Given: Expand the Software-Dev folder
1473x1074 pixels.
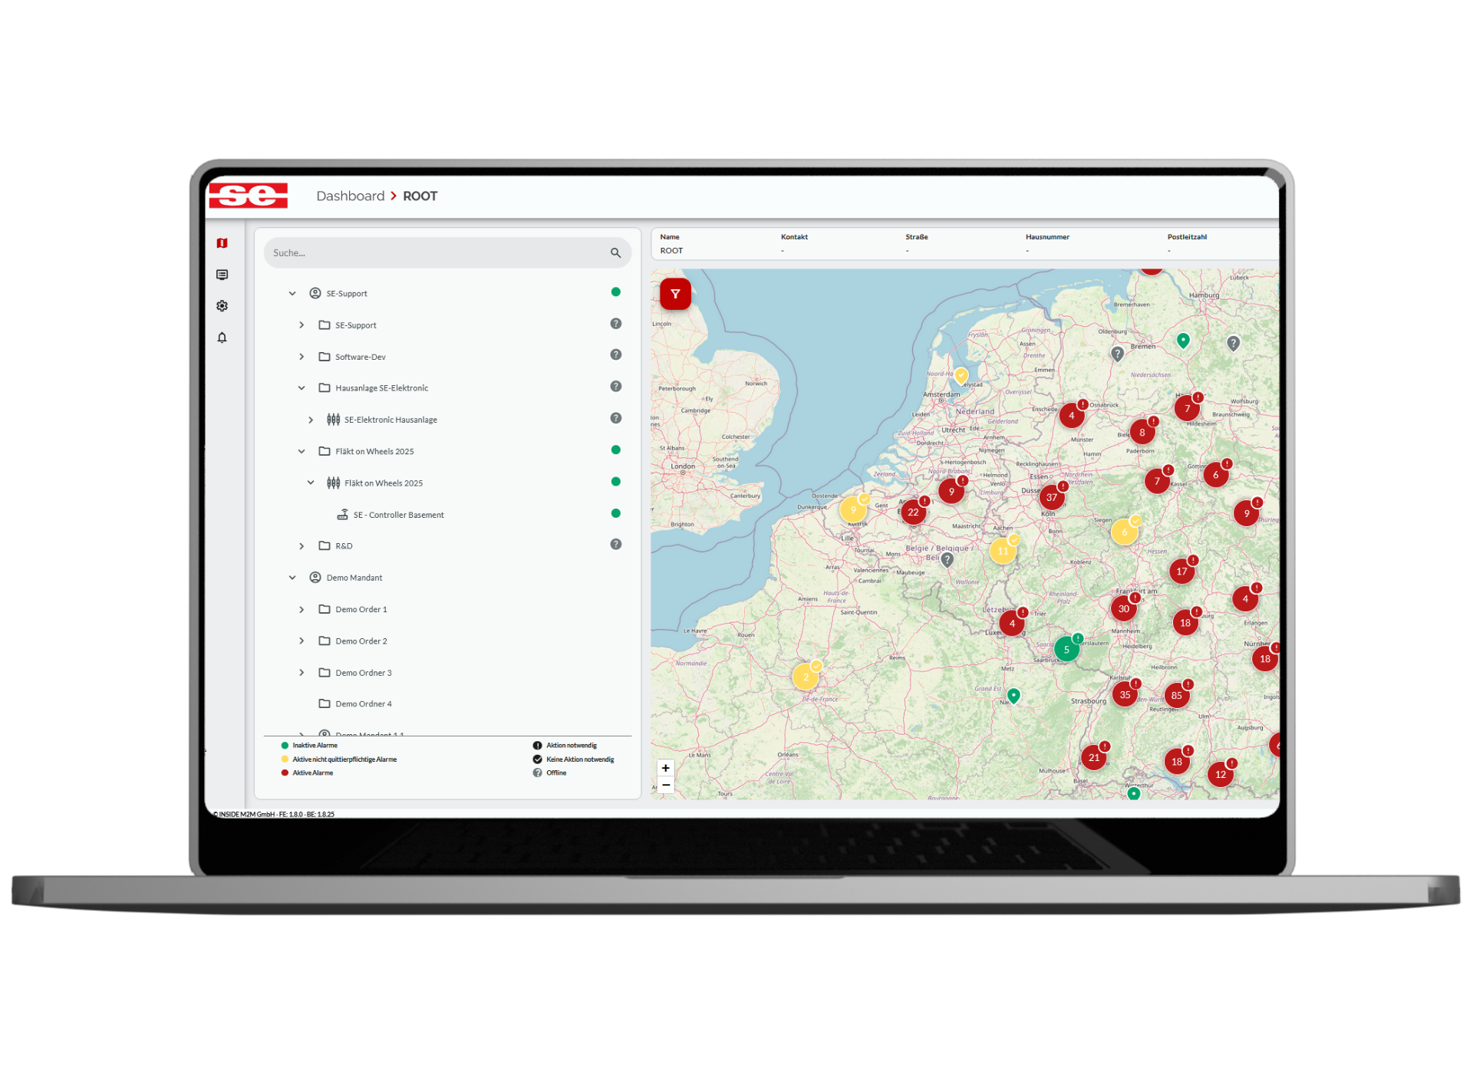Looking at the screenshot, I should tap(302, 357).
